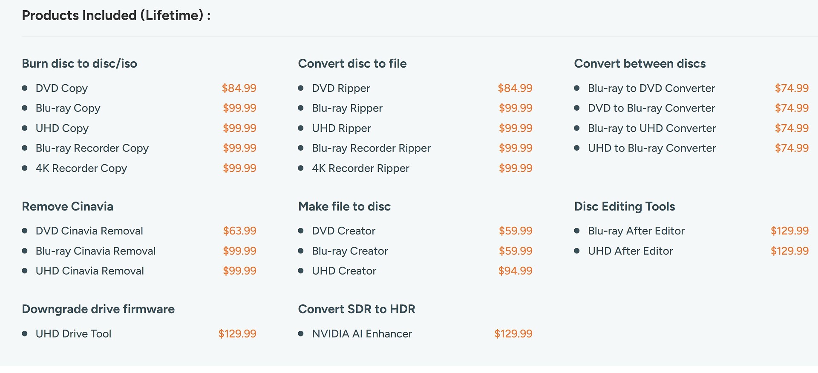The width and height of the screenshot is (818, 373).
Task: Open Blu-ray Recorder Copy
Action: point(92,148)
